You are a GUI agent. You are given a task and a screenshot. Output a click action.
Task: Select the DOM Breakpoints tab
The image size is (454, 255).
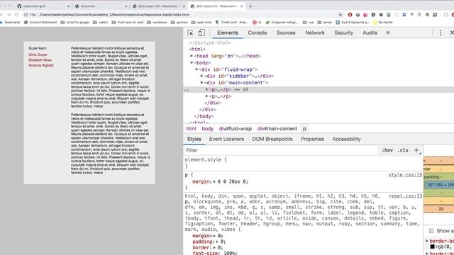click(272, 139)
